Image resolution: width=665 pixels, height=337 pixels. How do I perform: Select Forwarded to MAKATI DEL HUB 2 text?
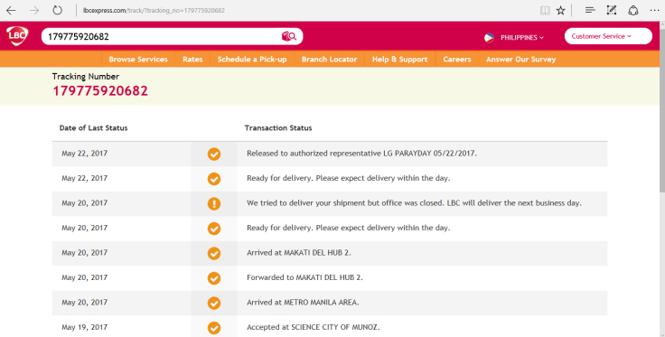tap(304, 277)
